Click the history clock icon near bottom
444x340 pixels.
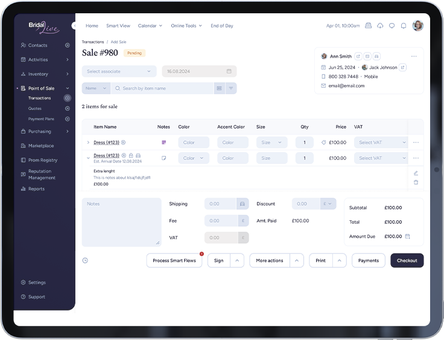pyautogui.click(x=85, y=261)
